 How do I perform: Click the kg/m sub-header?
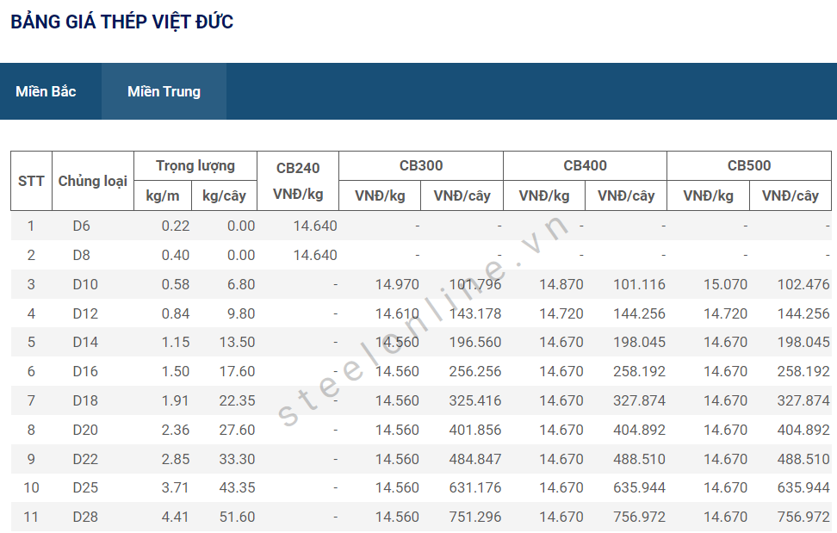pyautogui.click(x=163, y=195)
